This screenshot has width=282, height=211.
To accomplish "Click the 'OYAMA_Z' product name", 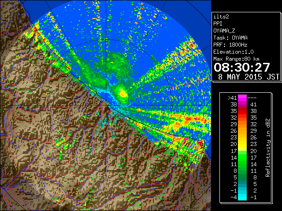I will click(224, 31).
